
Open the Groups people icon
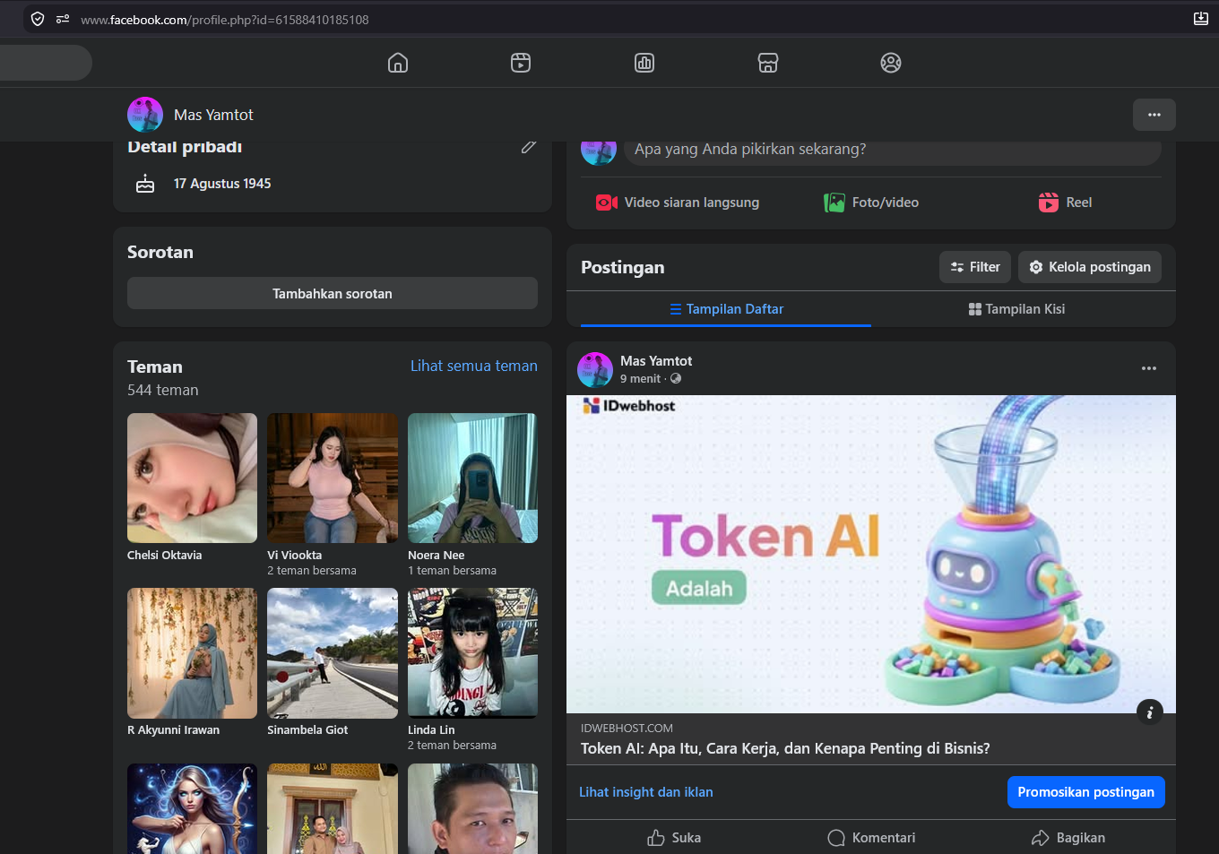[x=891, y=63]
